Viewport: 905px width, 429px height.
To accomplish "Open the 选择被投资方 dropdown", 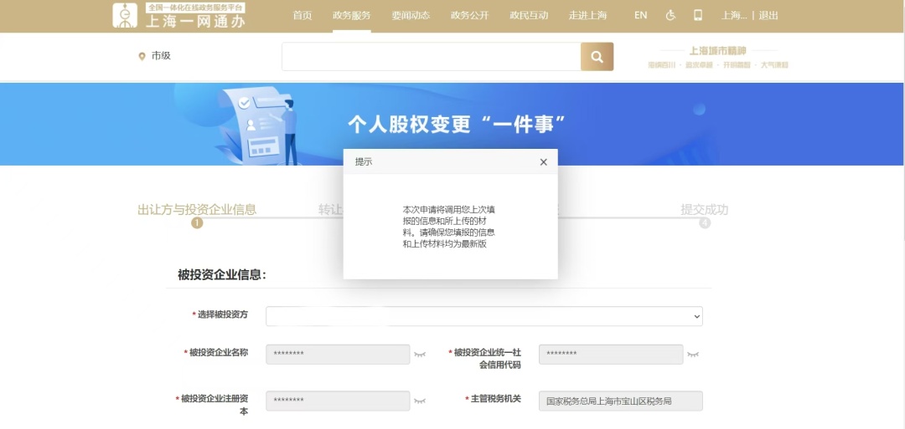I will (x=484, y=316).
